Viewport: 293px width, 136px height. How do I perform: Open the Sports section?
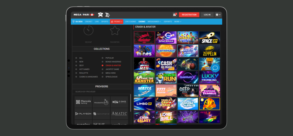(105, 21)
